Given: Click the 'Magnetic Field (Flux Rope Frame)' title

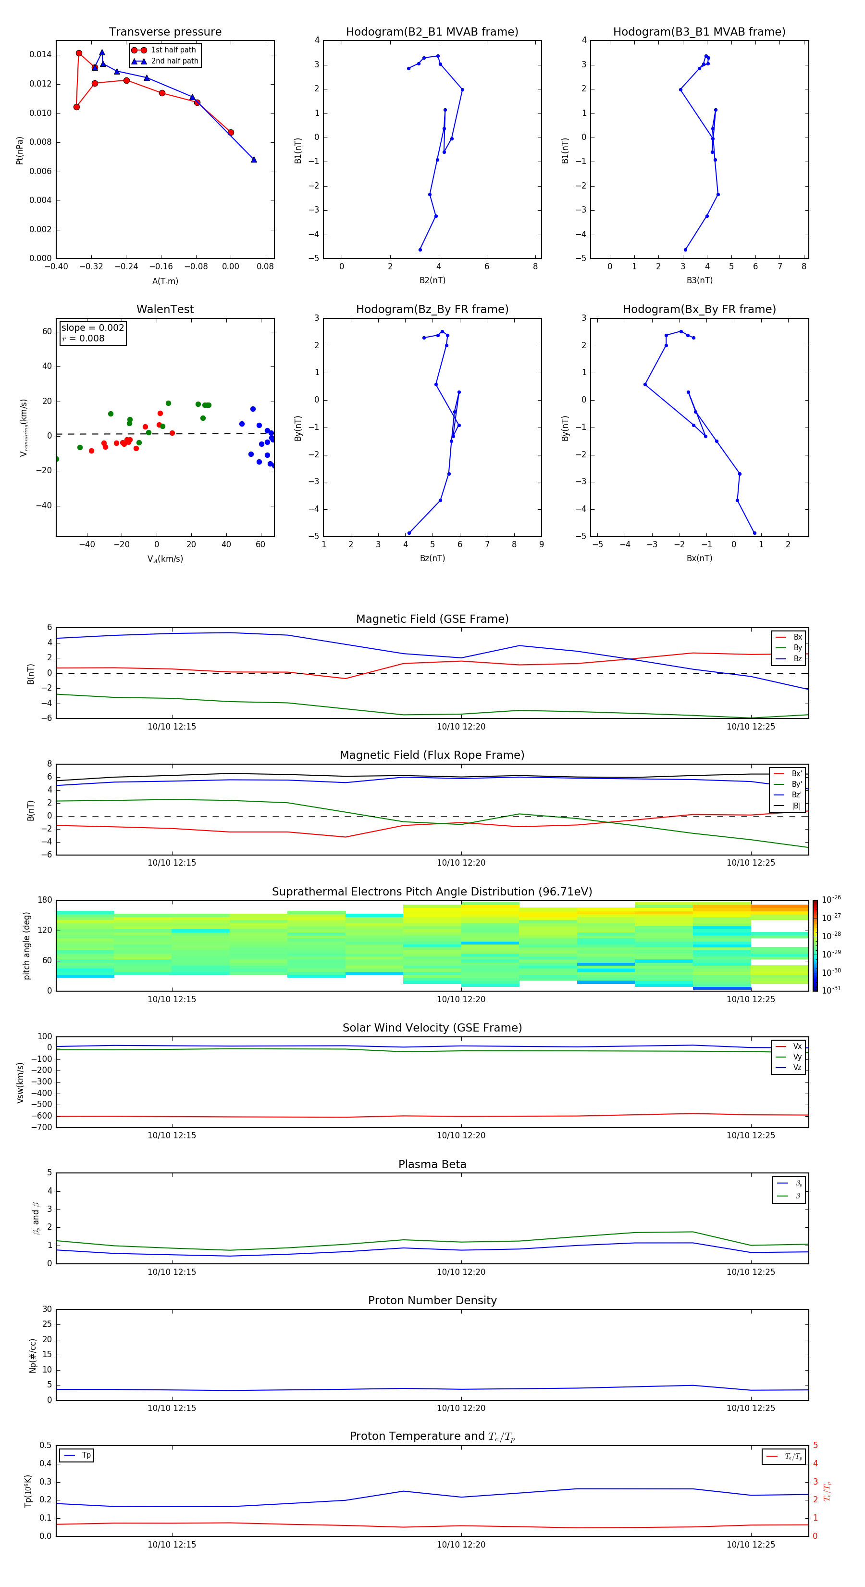Looking at the screenshot, I should [432, 756].
